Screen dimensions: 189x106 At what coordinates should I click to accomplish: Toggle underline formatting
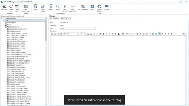100,34
